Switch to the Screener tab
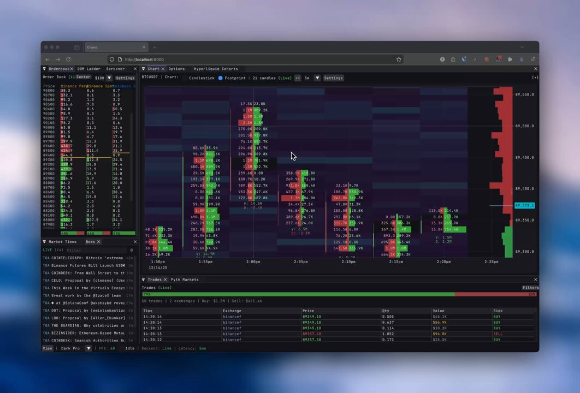Image resolution: width=580 pixels, height=393 pixels. click(115, 69)
